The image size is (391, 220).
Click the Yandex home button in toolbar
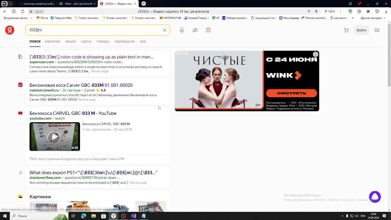(14, 11)
